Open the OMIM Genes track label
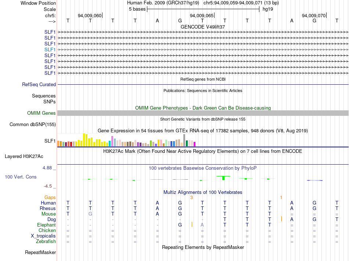The image size is (349, 261). 42,113
